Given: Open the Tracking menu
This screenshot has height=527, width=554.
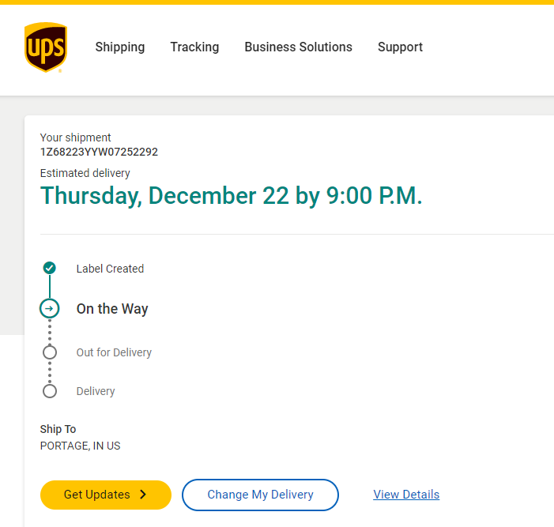Looking at the screenshot, I should click(194, 47).
